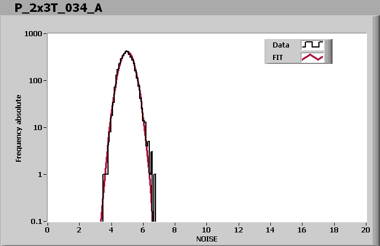
Task: Select the Data label in plot legend
Action: tap(281, 45)
